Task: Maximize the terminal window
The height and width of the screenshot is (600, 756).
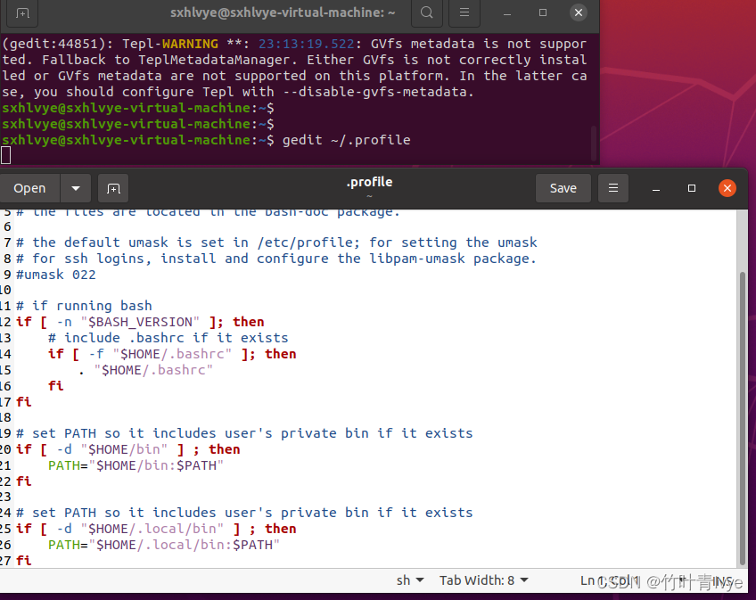Action: [x=543, y=13]
